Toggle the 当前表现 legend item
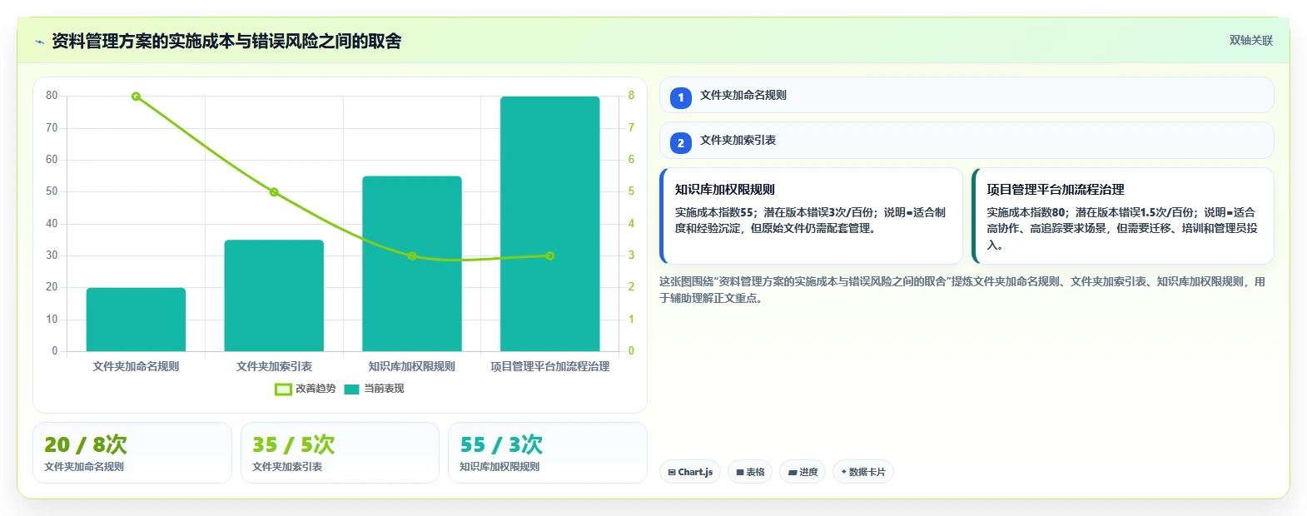Image resolution: width=1307 pixels, height=516 pixels. pos(374,389)
